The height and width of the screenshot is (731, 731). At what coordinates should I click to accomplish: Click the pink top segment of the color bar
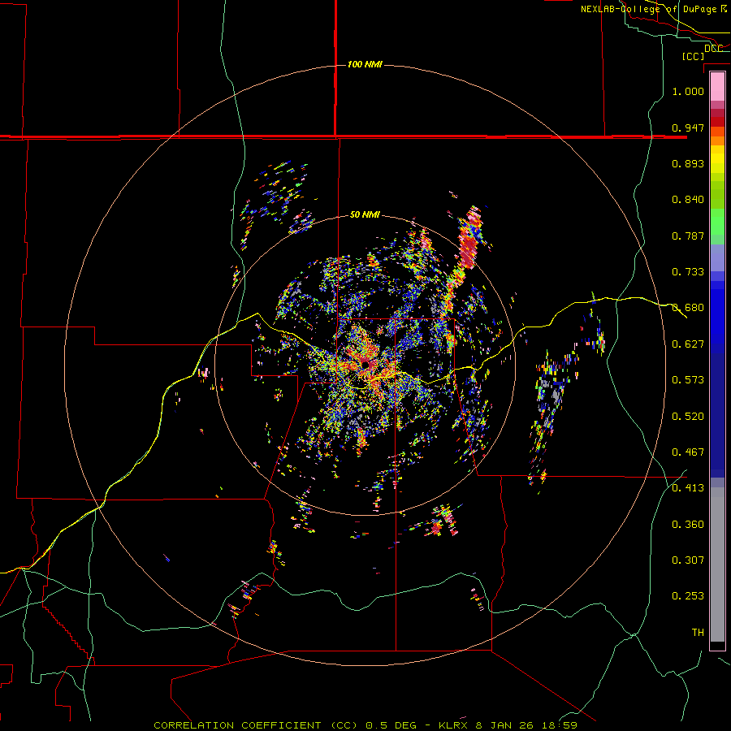click(x=717, y=87)
